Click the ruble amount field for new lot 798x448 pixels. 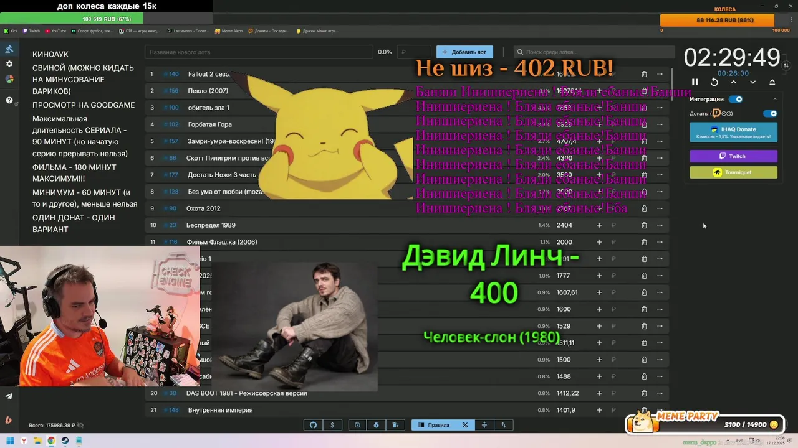(414, 52)
